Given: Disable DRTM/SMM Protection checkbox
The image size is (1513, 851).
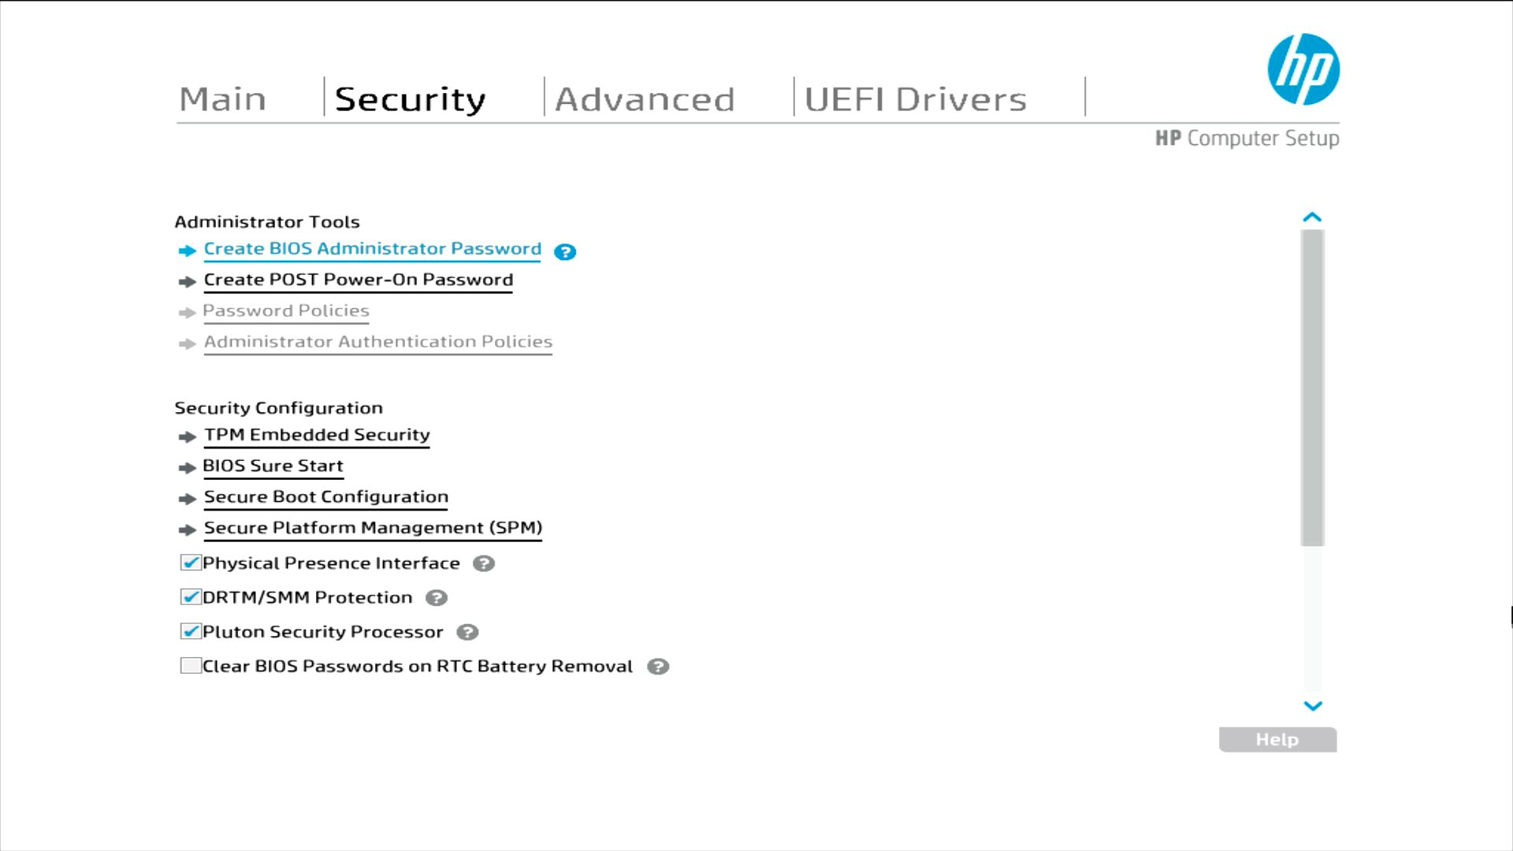Looking at the screenshot, I should click(x=190, y=597).
